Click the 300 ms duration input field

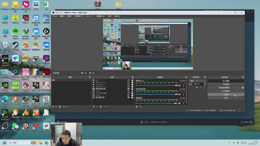coord(198,84)
